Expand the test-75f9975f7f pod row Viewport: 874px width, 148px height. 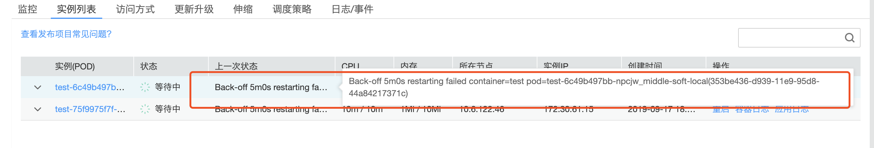pos(38,109)
